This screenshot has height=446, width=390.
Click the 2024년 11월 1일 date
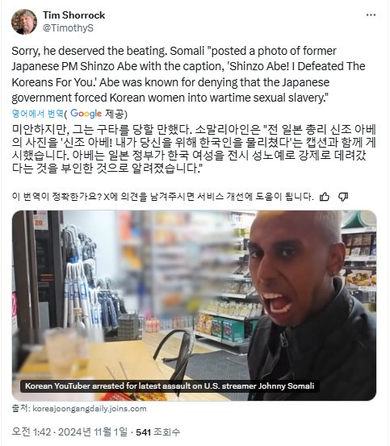point(93,432)
